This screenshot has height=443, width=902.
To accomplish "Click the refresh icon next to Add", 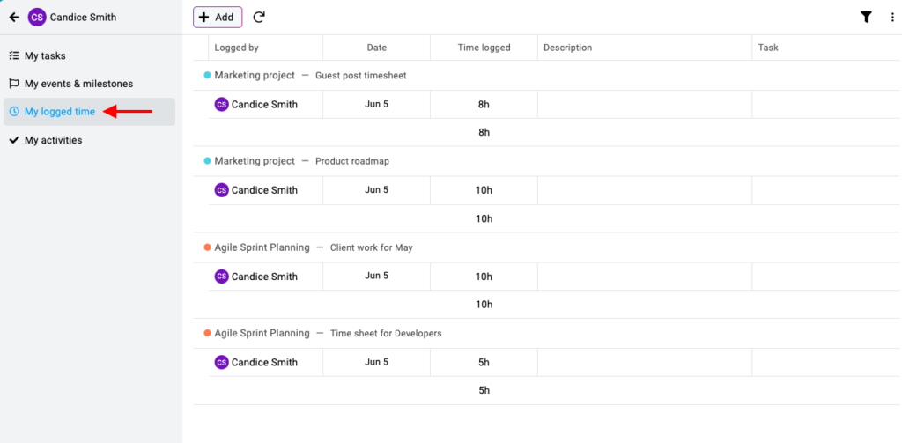I will [x=259, y=17].
